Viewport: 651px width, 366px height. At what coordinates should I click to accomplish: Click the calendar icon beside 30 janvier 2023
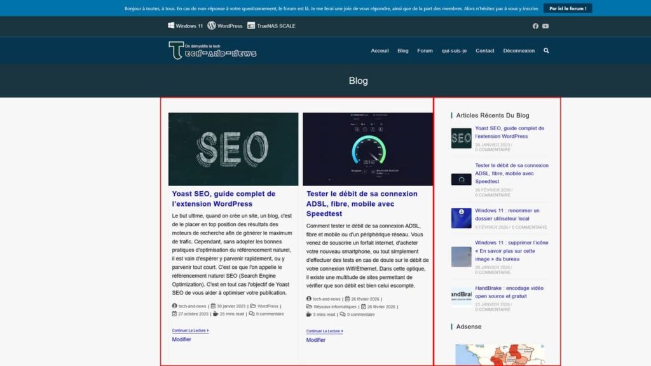pos(213,306)
